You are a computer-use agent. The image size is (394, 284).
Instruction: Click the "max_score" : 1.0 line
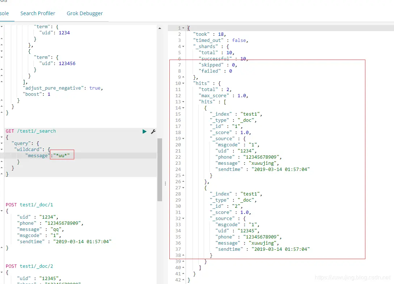[x=223, y=96]
